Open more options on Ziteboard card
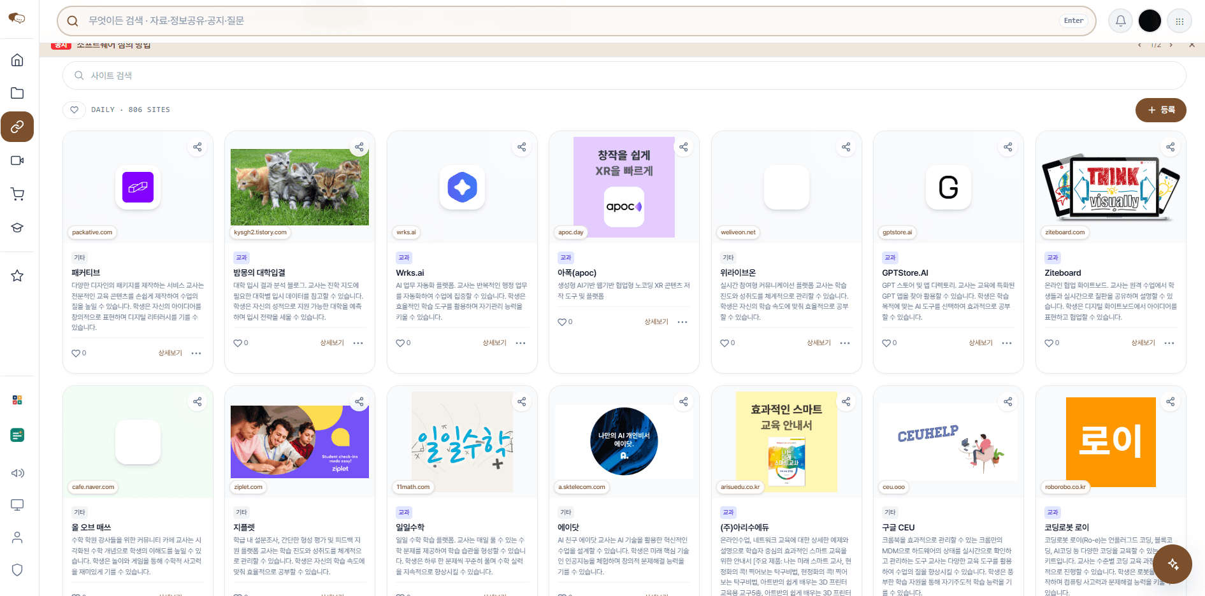 (1169, 343)
